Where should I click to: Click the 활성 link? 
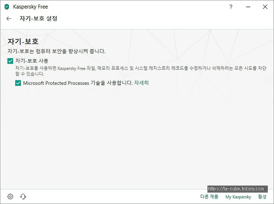(x=262, y=197)
